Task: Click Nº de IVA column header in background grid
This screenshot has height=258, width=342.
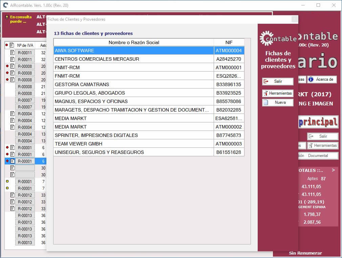Action: coord(25,45)
